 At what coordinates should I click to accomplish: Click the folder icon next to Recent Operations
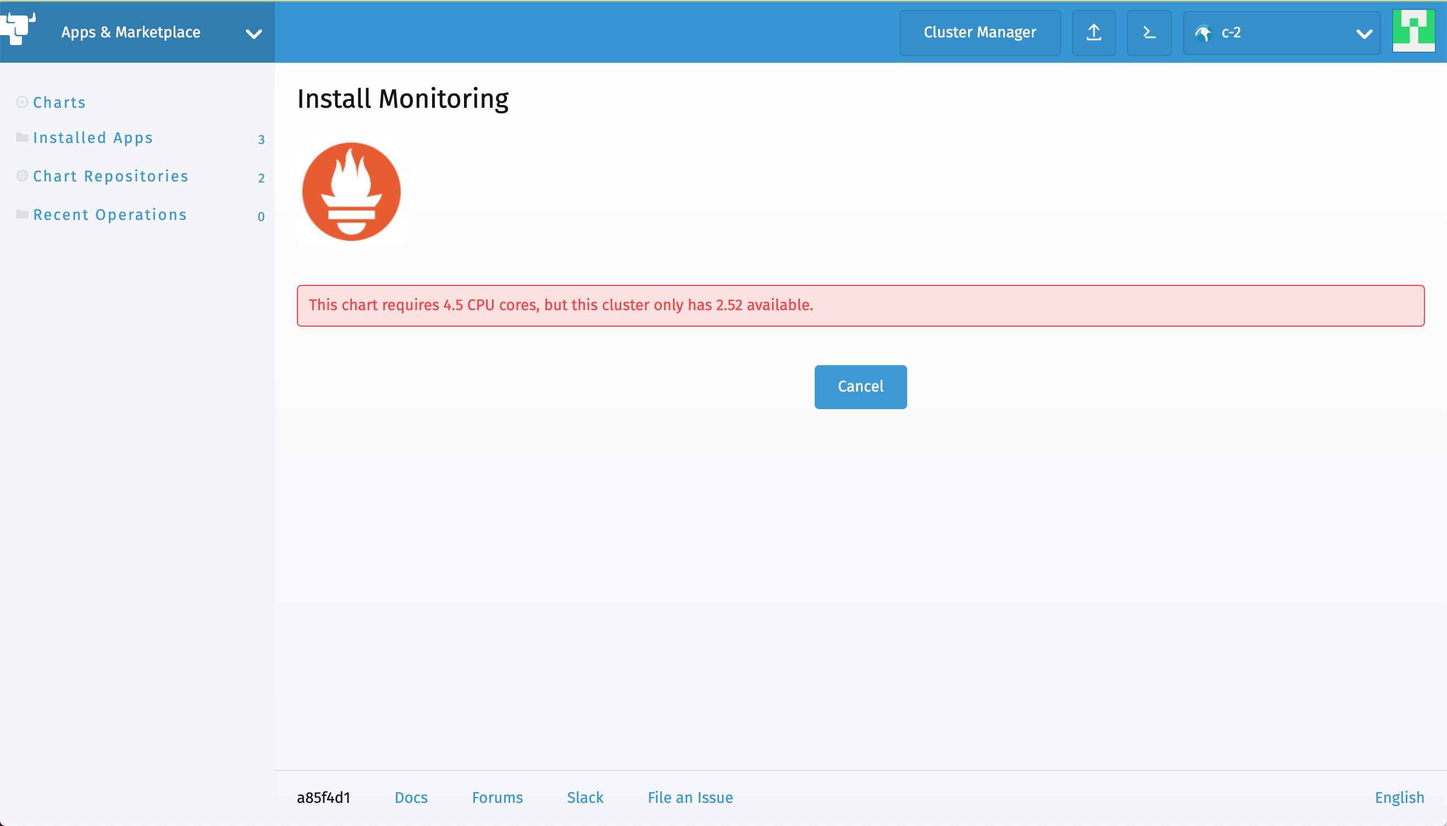pos(21,214)
